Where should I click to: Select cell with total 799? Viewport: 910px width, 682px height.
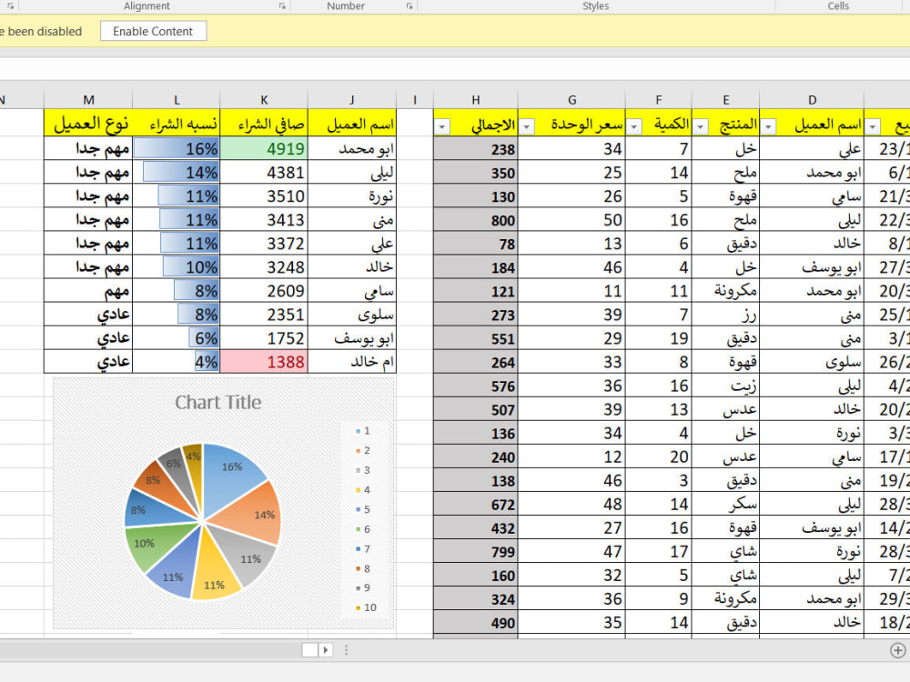tap(475, 552)
